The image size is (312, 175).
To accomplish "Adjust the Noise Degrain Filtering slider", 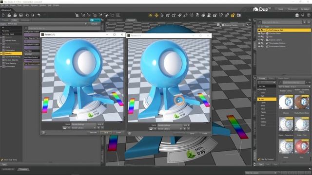I will (32, 41).
